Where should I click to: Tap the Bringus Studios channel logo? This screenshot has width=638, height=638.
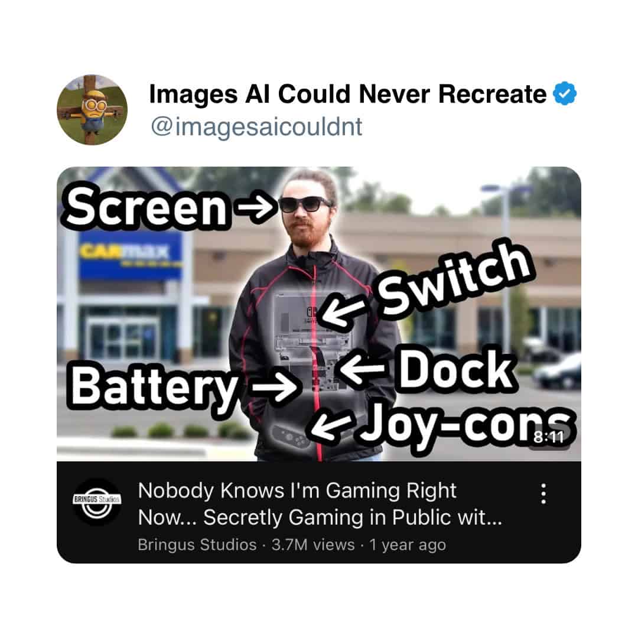tap(97, 502)
